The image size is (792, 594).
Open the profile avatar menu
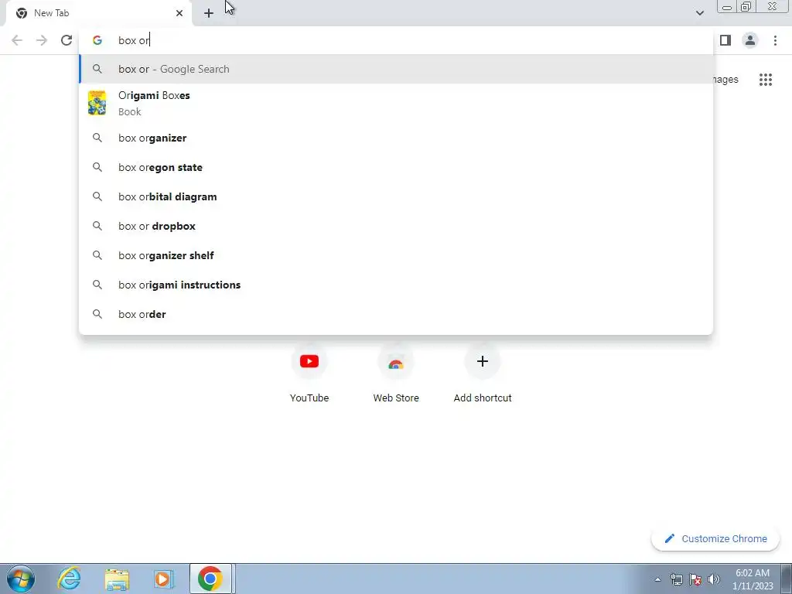tap(750, 40)
